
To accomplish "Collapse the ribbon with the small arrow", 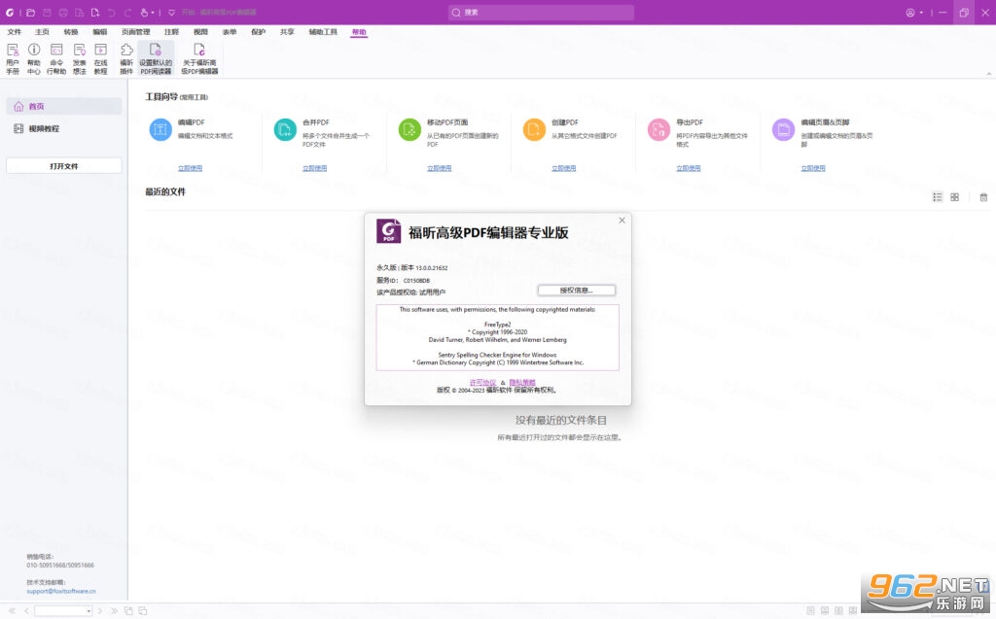I will click(x=988, y=74).
